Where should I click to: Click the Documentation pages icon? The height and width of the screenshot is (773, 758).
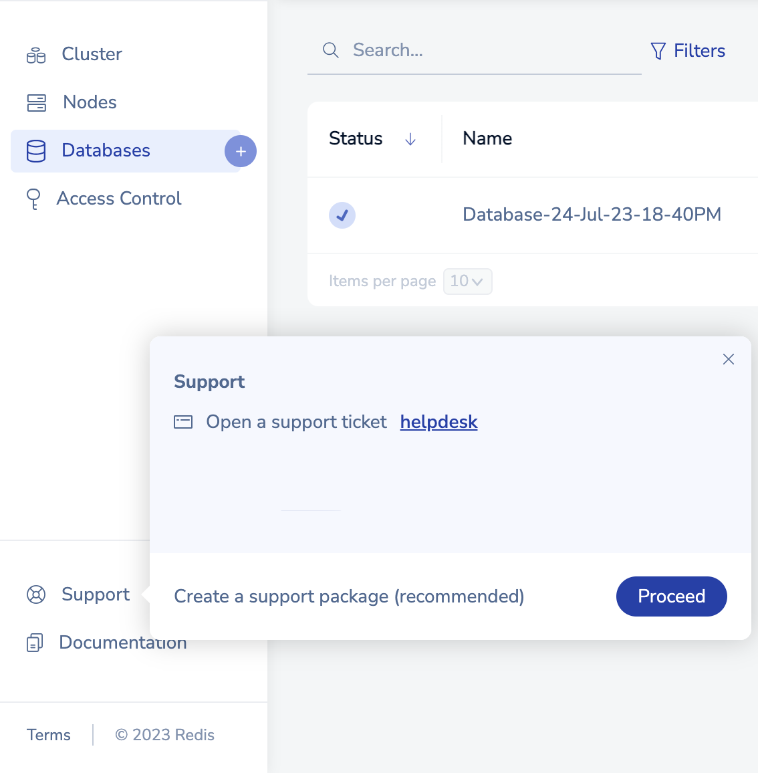pyautogui.click(x=35, y=643)
